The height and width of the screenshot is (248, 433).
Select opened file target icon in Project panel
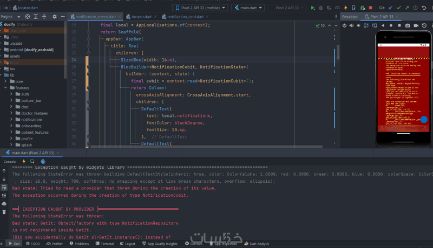[x=28, y=17]
